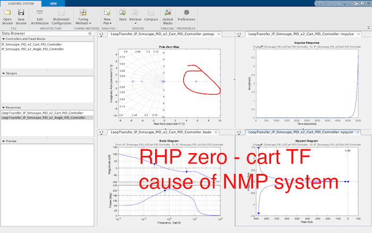Open the Retrieve designs dropdown
Image resolution: width=372 pixels, height=233 pixels.
(135, 17)
